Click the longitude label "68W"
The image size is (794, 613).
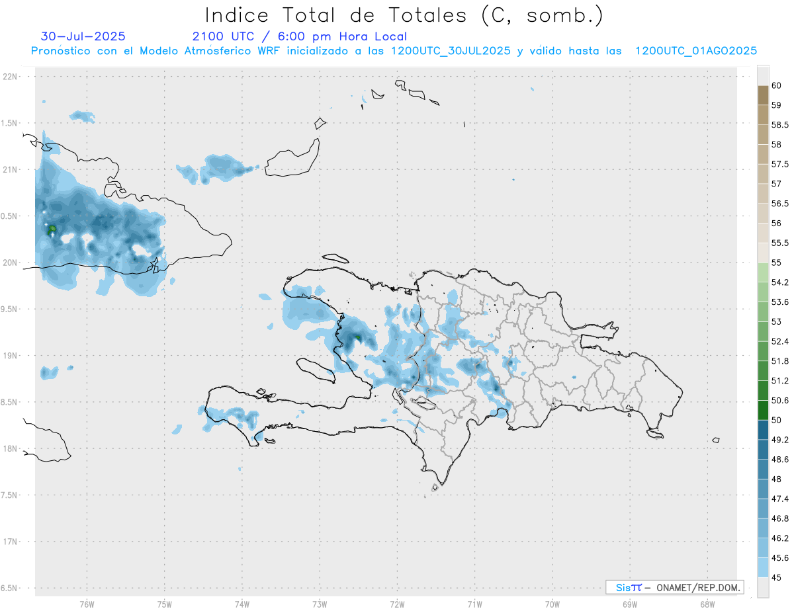tap(707, 604)
